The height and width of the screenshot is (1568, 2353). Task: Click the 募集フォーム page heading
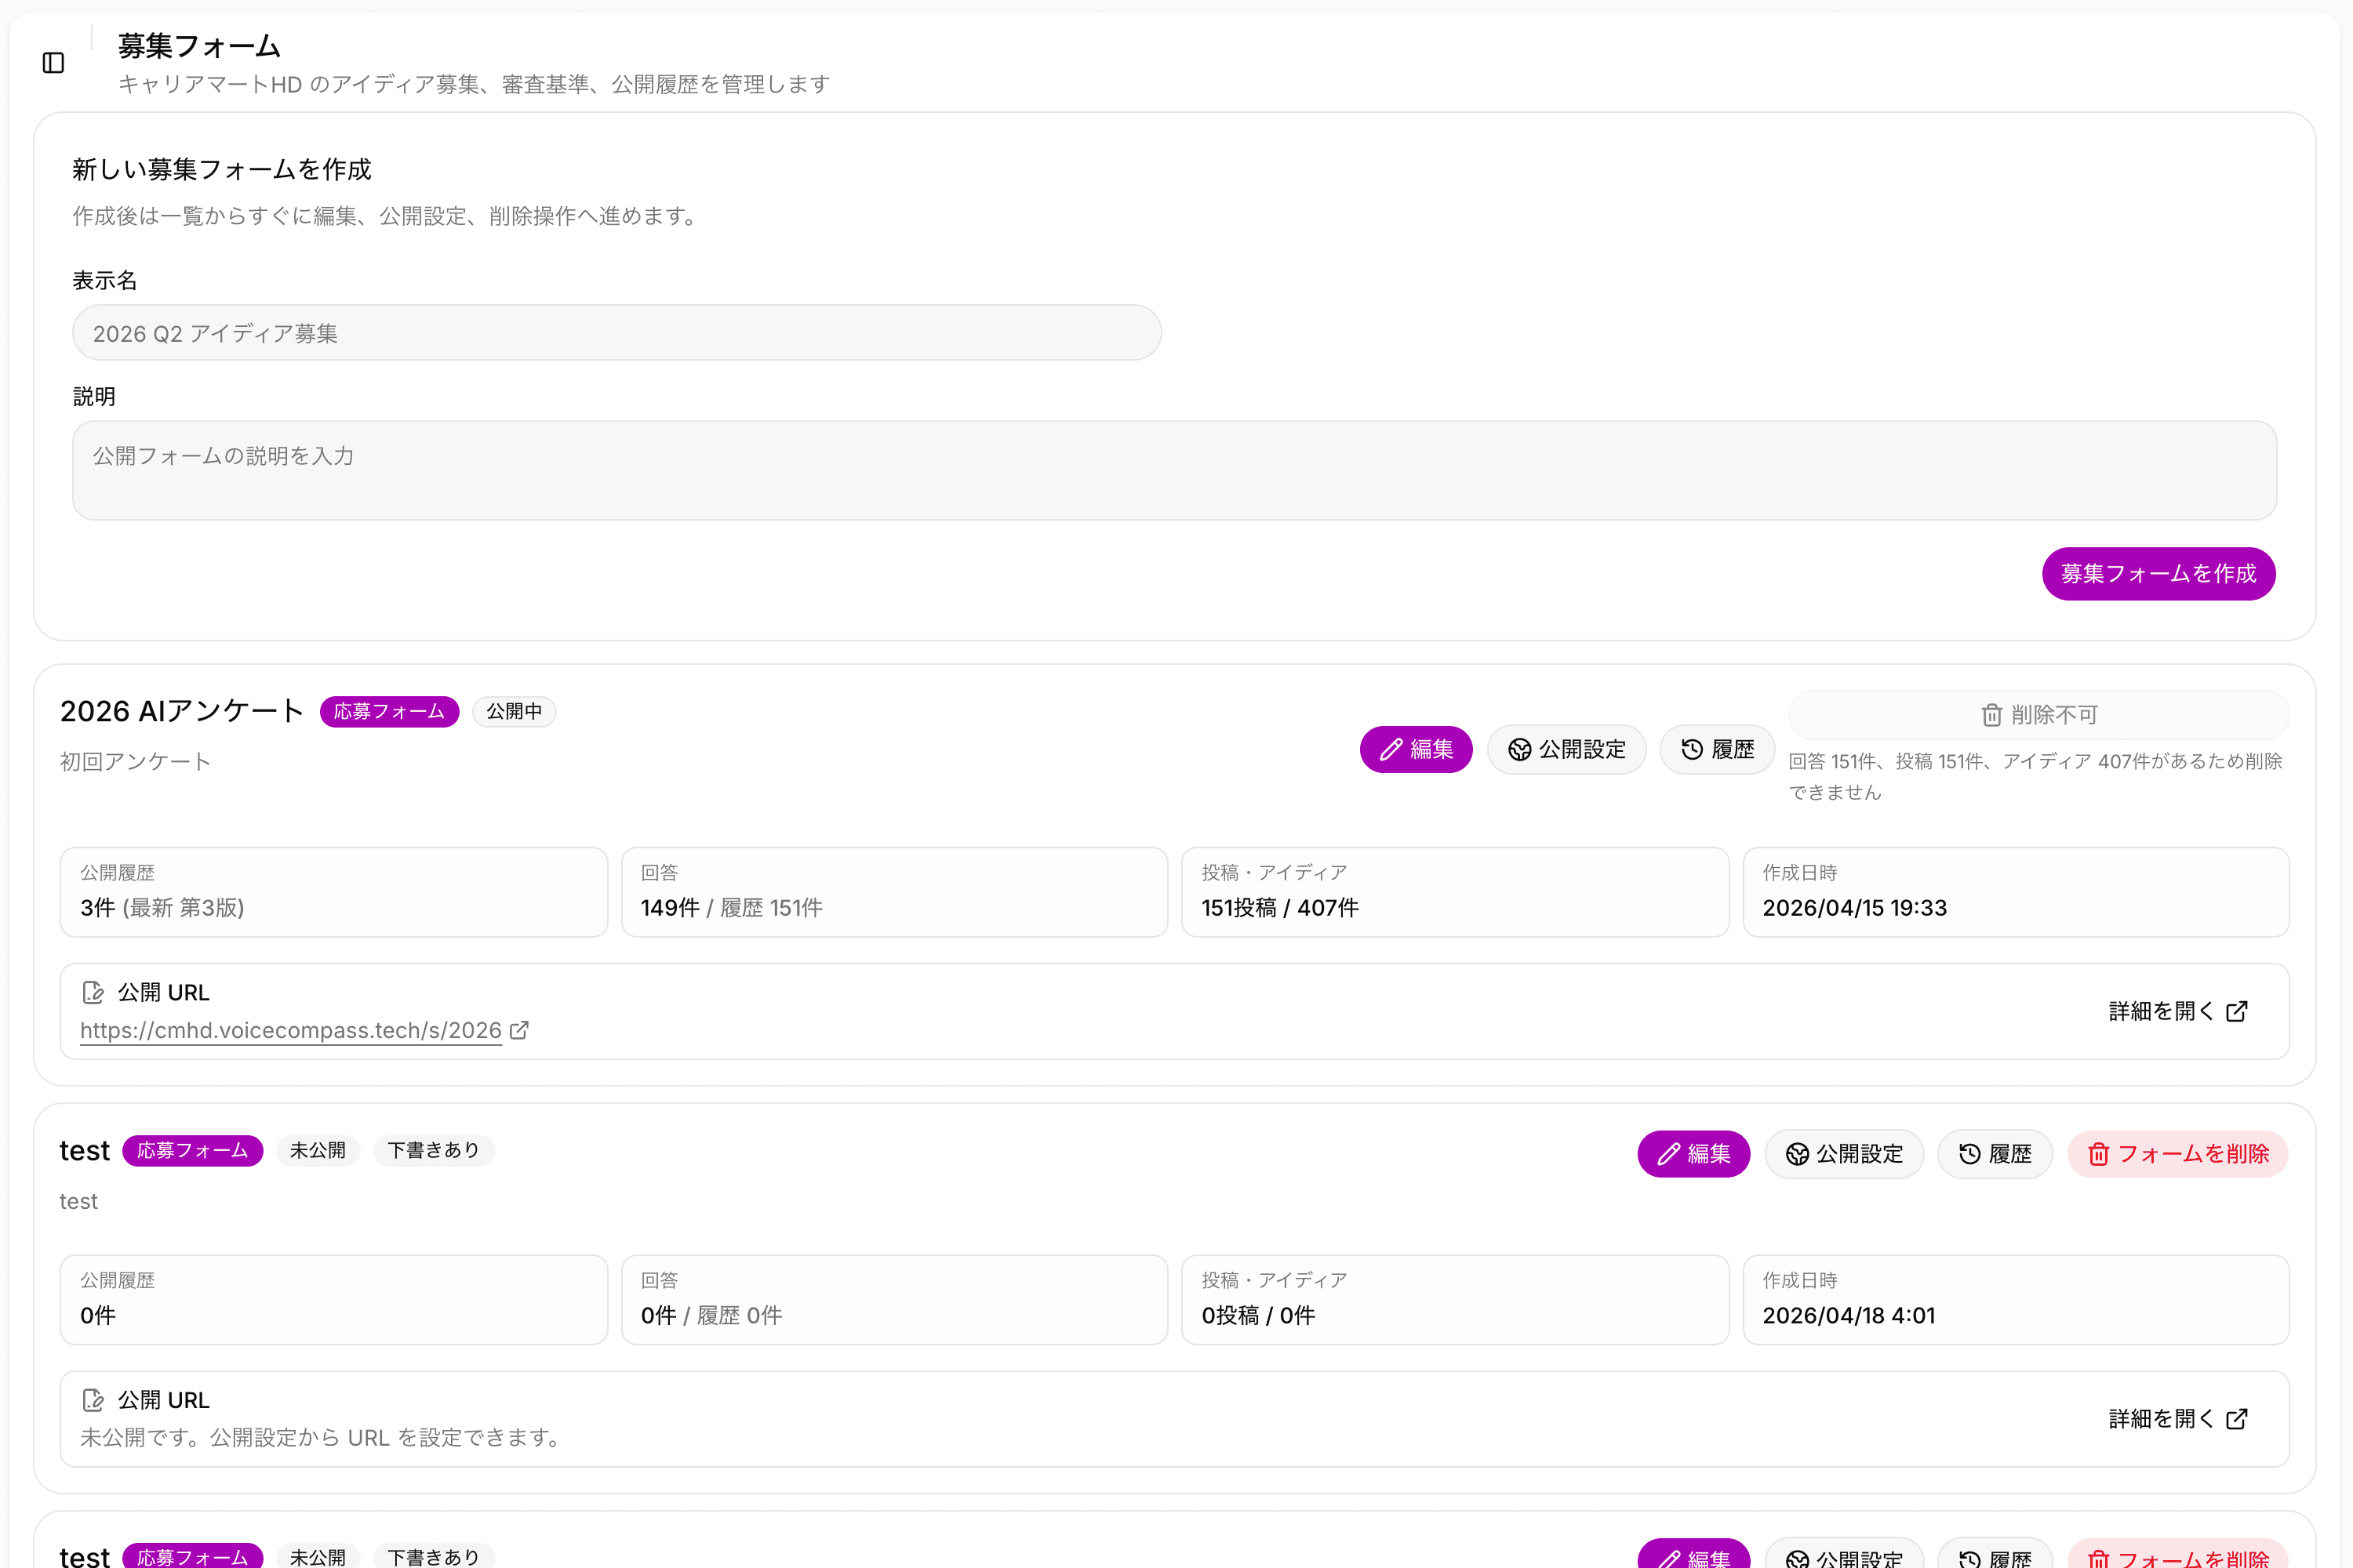199,46
